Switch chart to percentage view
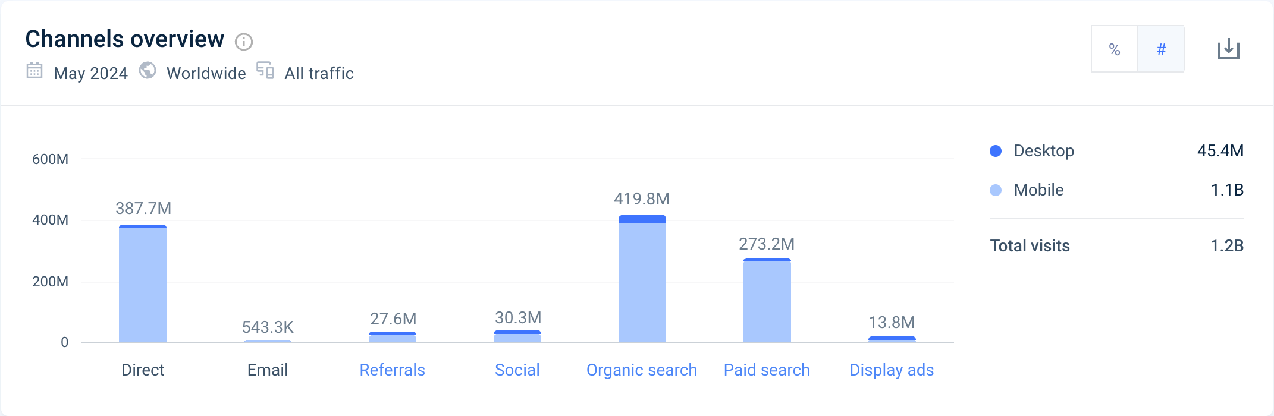1274x416 pixels. (1115, 49)
